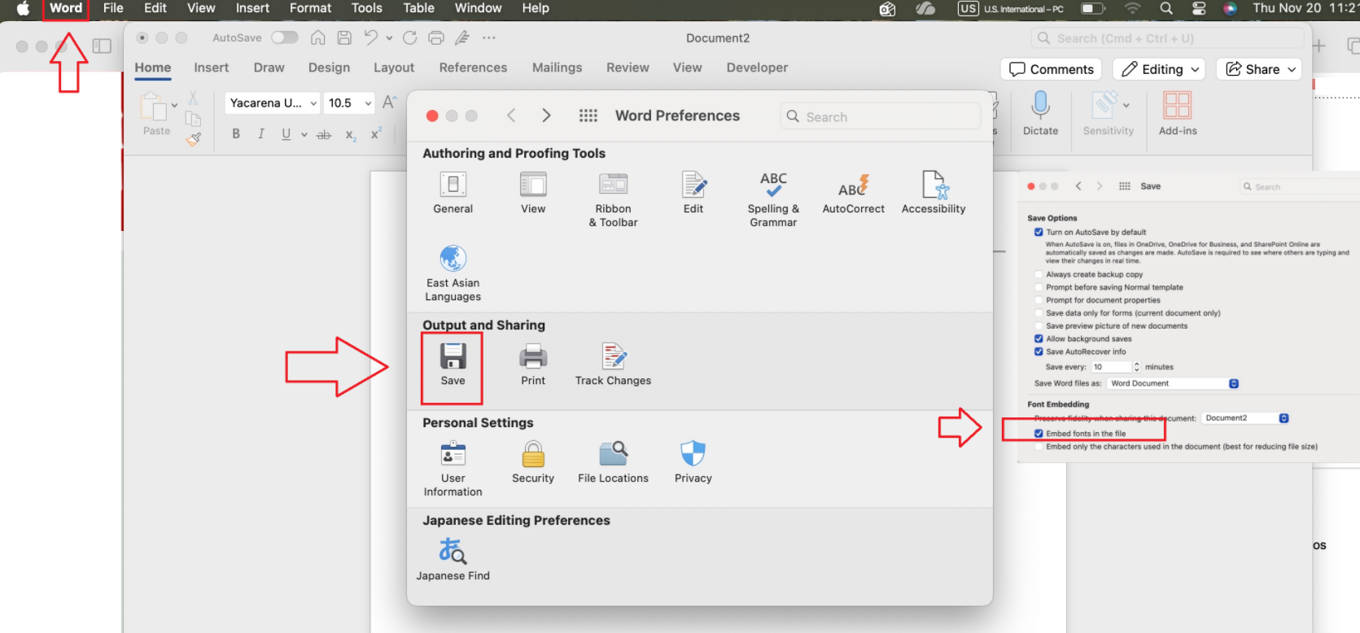The height and width of the screenshot is (633, 1360).
Task: Toggle the AutoSave switch
Action: (285, 37)
